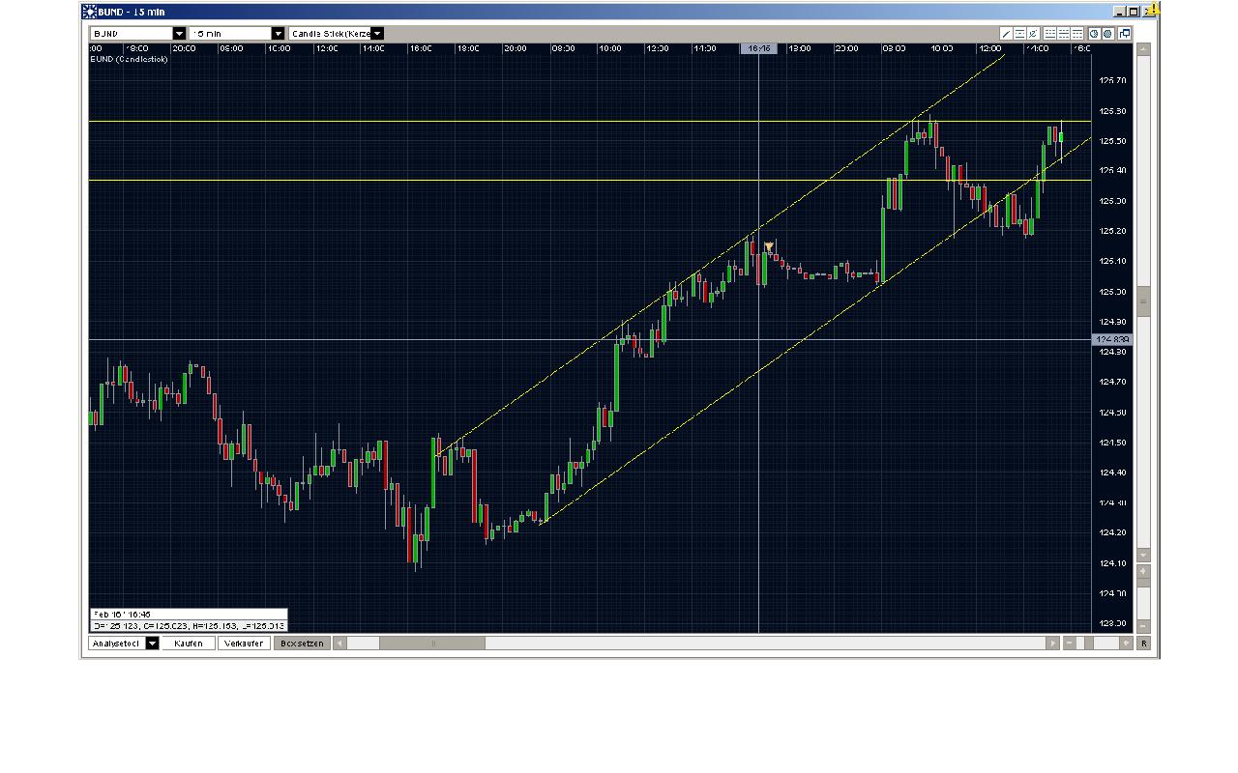Click the highlighted 16:45 time label
Viewport: 1238px width, 773px height.
758,48
